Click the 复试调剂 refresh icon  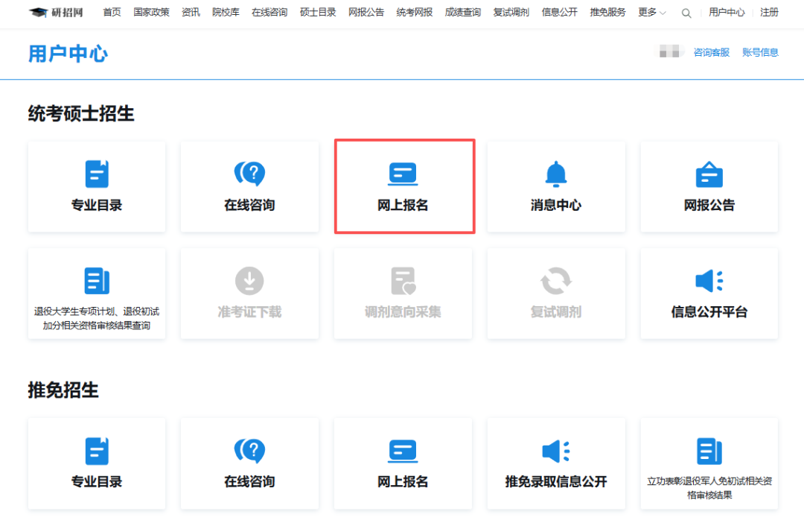(x=556, y=281)
